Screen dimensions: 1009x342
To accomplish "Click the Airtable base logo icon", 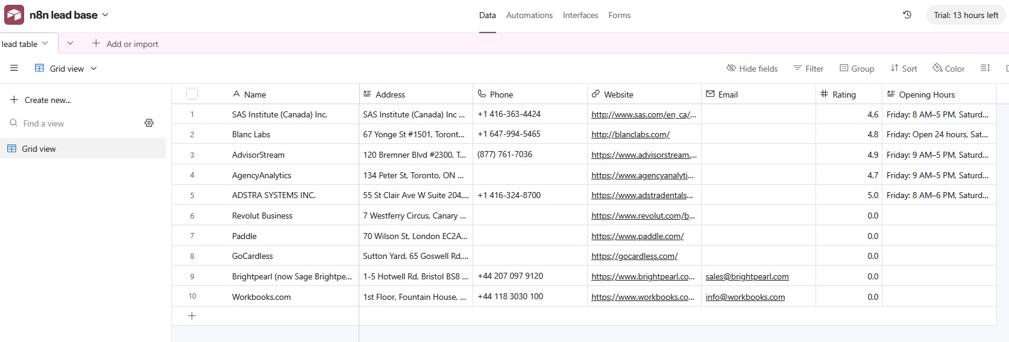I will [x=14, y=15].
